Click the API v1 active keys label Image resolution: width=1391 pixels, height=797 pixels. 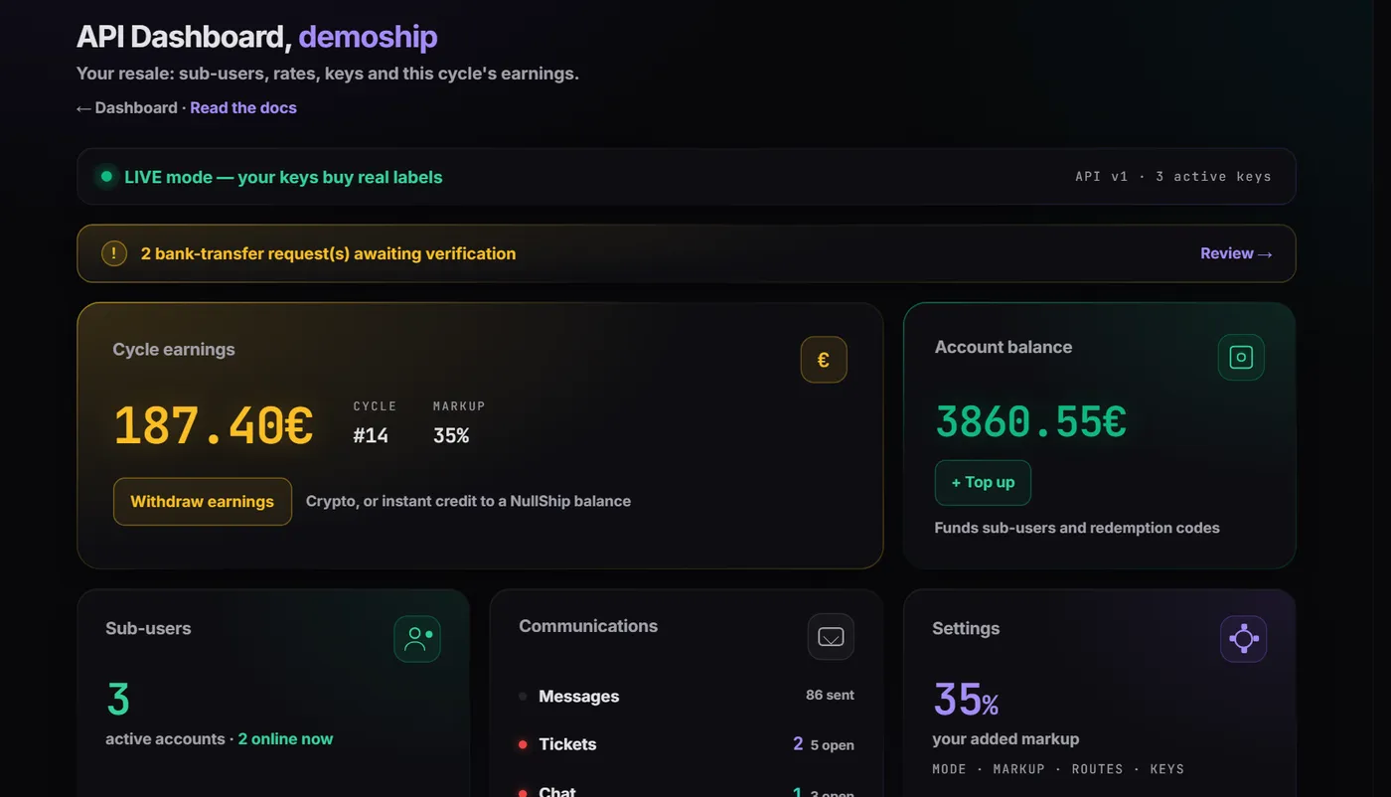(x=1173, y=177)
